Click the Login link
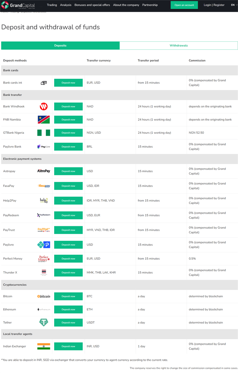This screenshot has width=238, height=373. point(207,5)
